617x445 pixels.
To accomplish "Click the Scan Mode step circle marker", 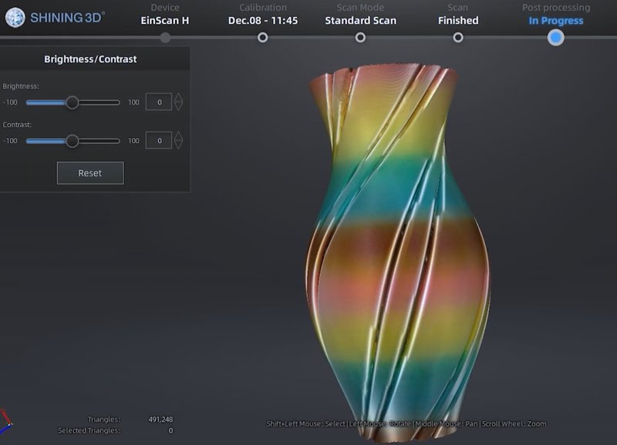I will click(360, 37).
